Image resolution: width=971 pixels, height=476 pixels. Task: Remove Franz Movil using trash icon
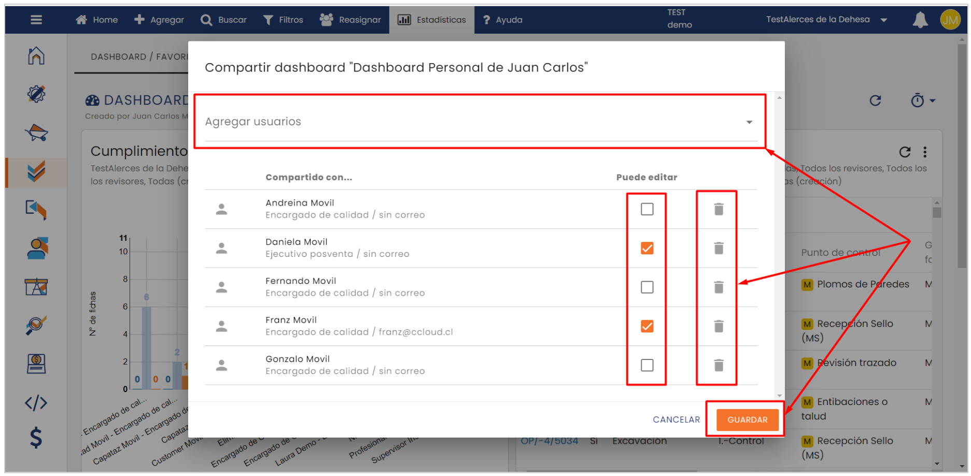click(x=718, y=326)
